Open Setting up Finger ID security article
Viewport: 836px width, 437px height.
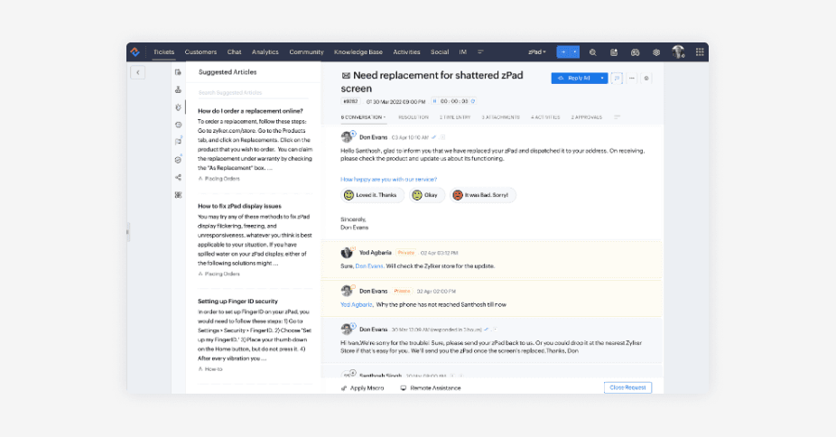(x=237, y=301)
